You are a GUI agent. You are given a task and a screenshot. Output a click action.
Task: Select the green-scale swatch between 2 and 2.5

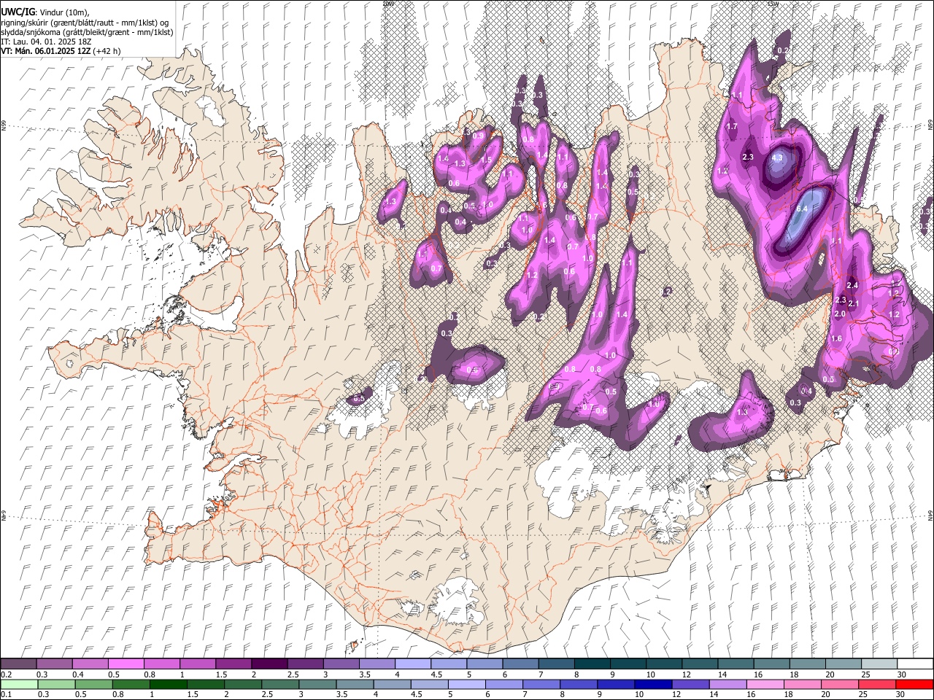click(x=244, y=684)
